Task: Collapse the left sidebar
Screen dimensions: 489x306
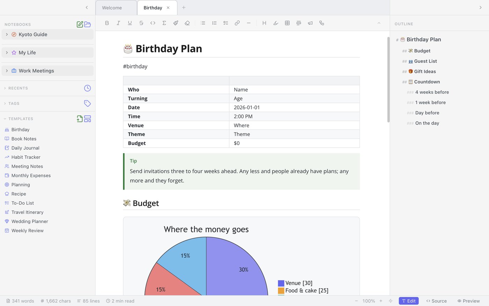Action: pos(87,7)
